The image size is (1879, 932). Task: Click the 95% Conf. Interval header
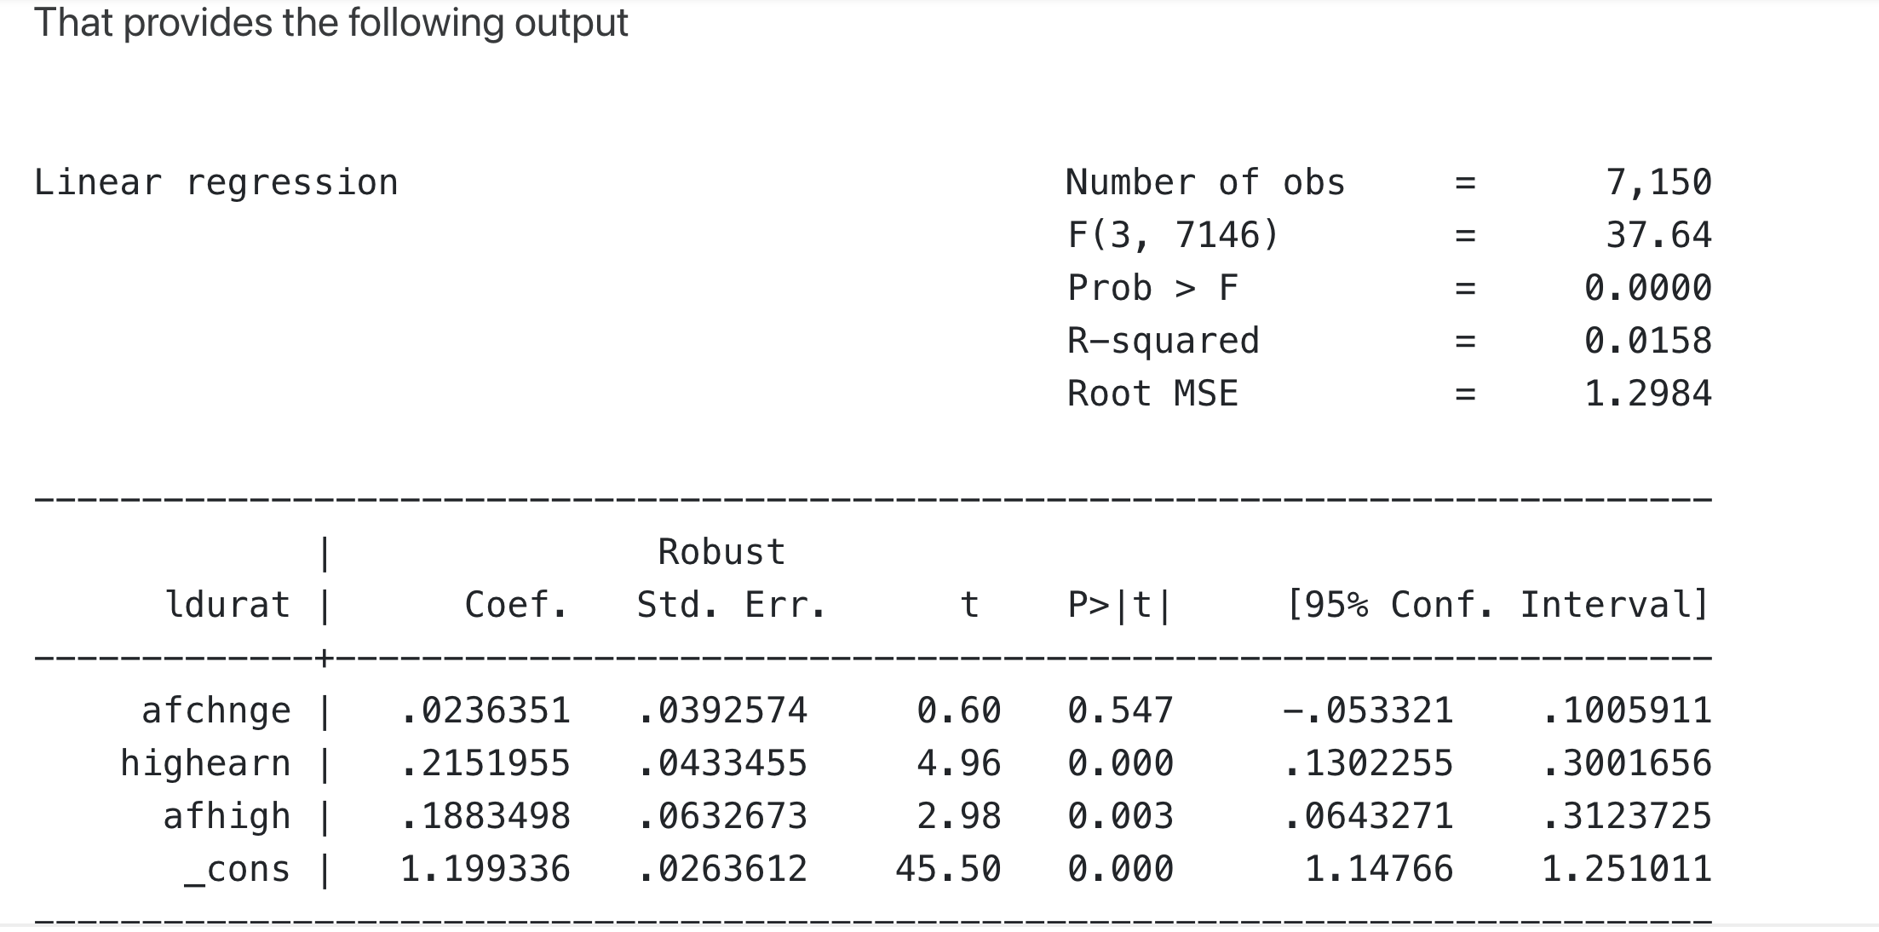tap(1497, 605)
